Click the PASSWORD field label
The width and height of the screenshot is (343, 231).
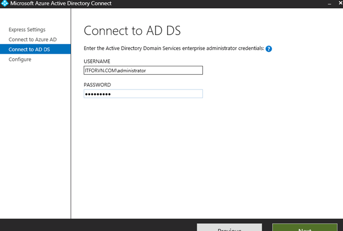(x=97, y=85)
